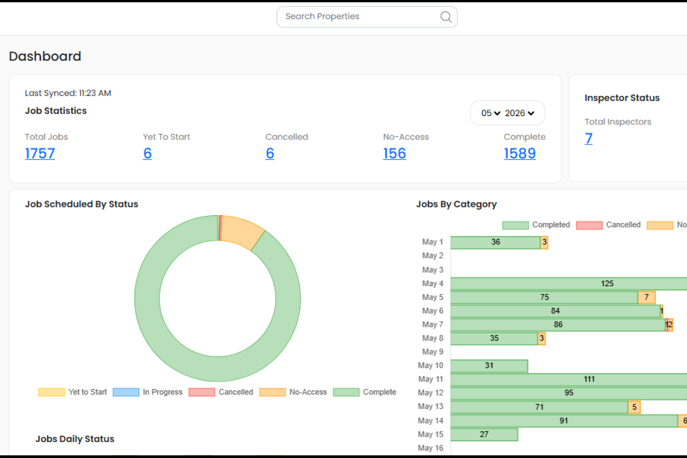Open Total Jobs count 1757

[40, 153]
